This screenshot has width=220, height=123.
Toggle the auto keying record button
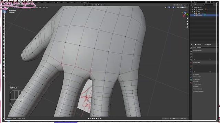click(88, 119)
